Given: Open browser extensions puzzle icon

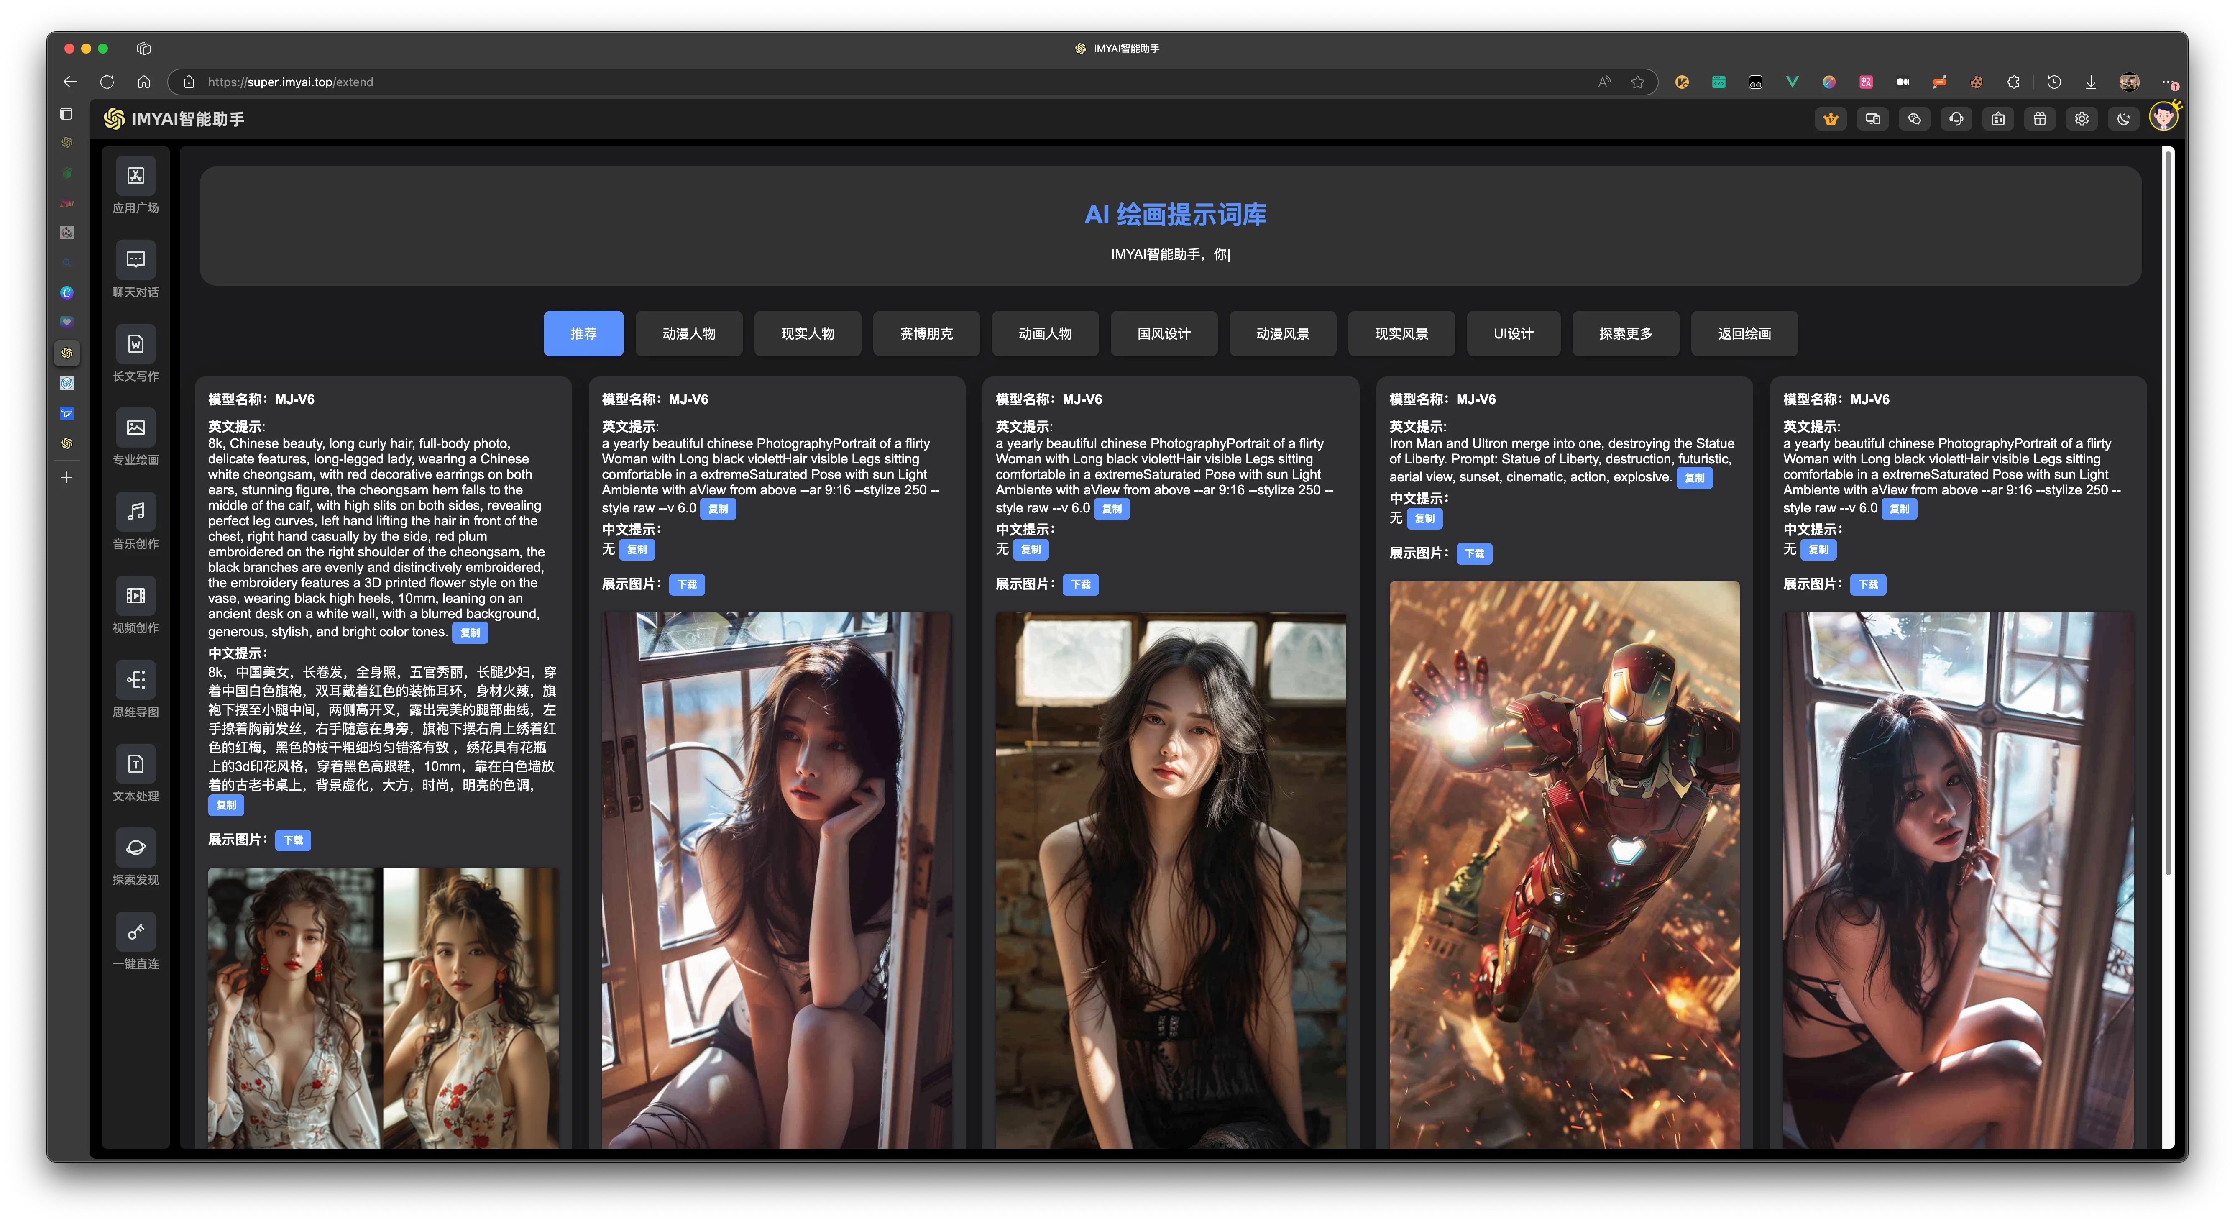Looking at the screenshot, I should pyautogui.click(x=2014, y=82).
